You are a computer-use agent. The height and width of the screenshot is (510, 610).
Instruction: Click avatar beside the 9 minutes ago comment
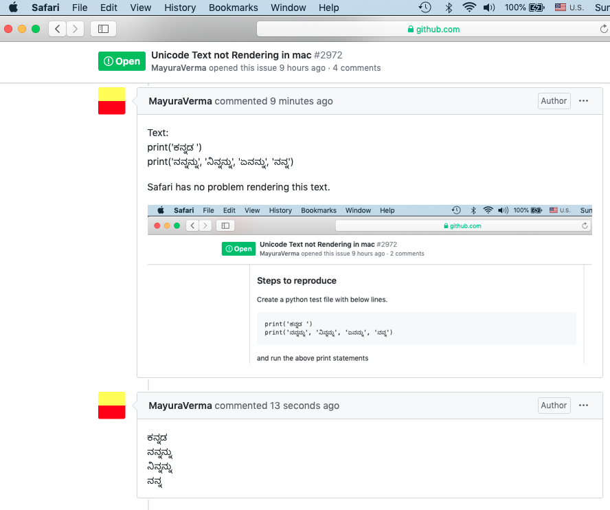click(x=112, y=101)
